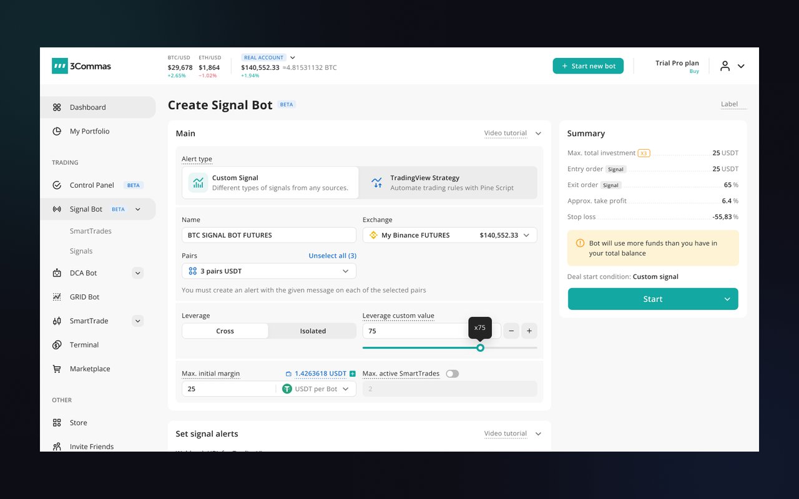Image resolution: width=799 pixels, height=499 pixels.
Task: Expand the DCA Bot submenu chevron
Action: pyautogui.click(x=138, y=273)
